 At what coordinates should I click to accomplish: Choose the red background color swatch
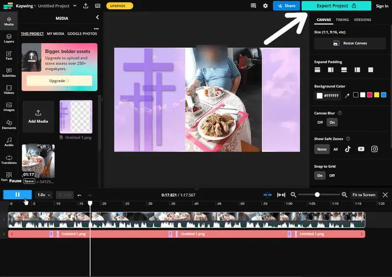point(369,95)
